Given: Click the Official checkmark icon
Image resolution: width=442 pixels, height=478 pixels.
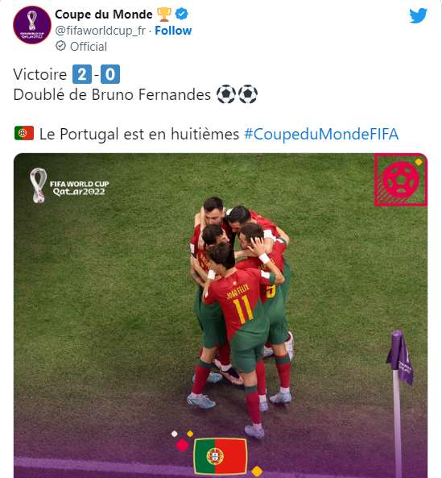Looking at the screenshot, I should [x=61, y=46].
